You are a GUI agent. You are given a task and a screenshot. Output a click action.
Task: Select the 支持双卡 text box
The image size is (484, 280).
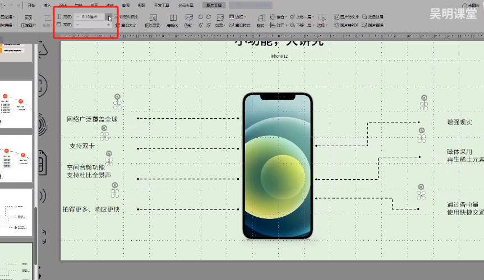pos(82,146)
